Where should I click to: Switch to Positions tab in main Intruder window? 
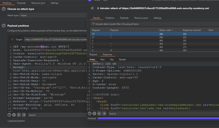tap(7, 3)
